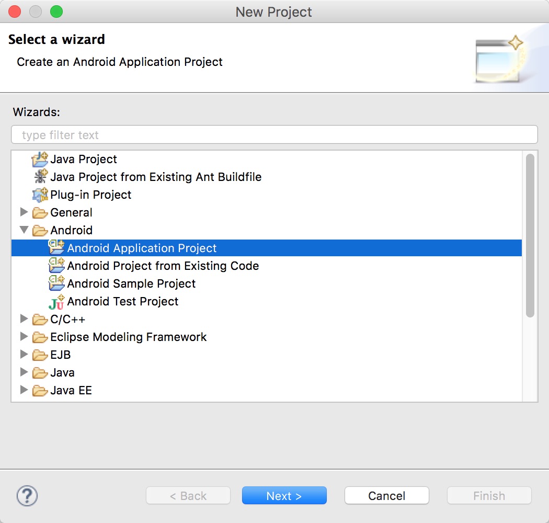
Task: Click the wizard list vertical scrollbar
Action: [530, 235]
